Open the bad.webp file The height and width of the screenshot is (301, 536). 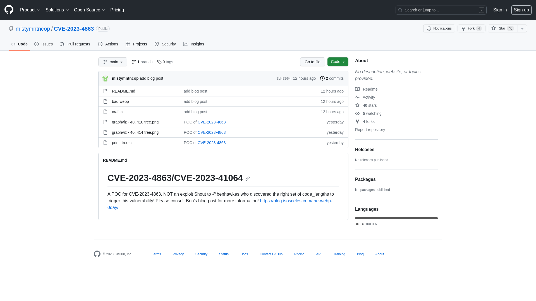pyautogui.click(x=120, y=101)
